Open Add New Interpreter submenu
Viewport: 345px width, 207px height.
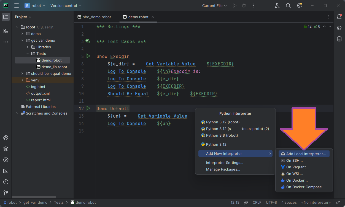click(235, 153)
